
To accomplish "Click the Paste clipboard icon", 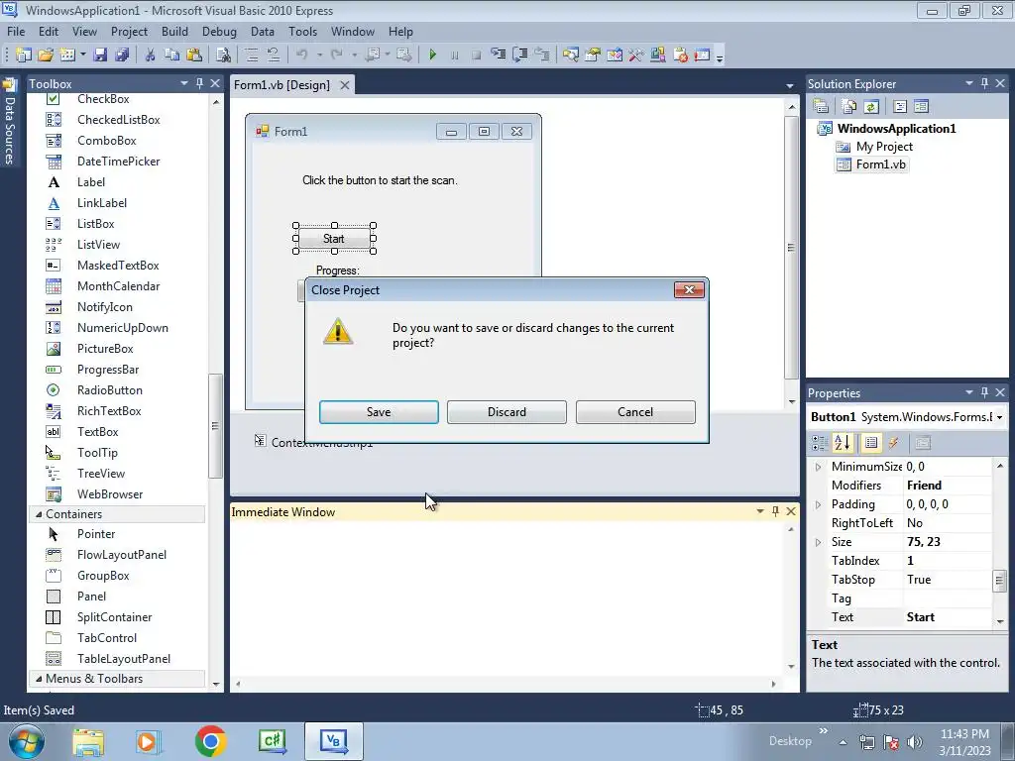I will click(x=193, y=55).
